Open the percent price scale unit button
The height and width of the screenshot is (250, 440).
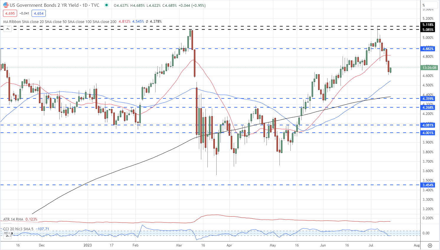[429, 5]
